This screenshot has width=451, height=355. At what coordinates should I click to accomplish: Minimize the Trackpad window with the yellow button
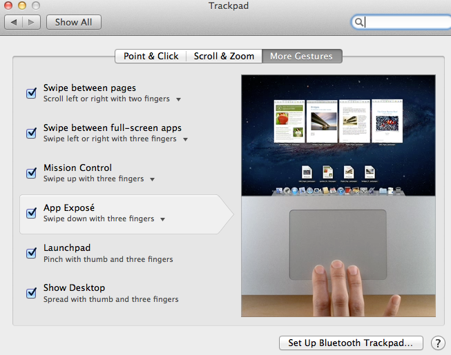coord(22,5)
